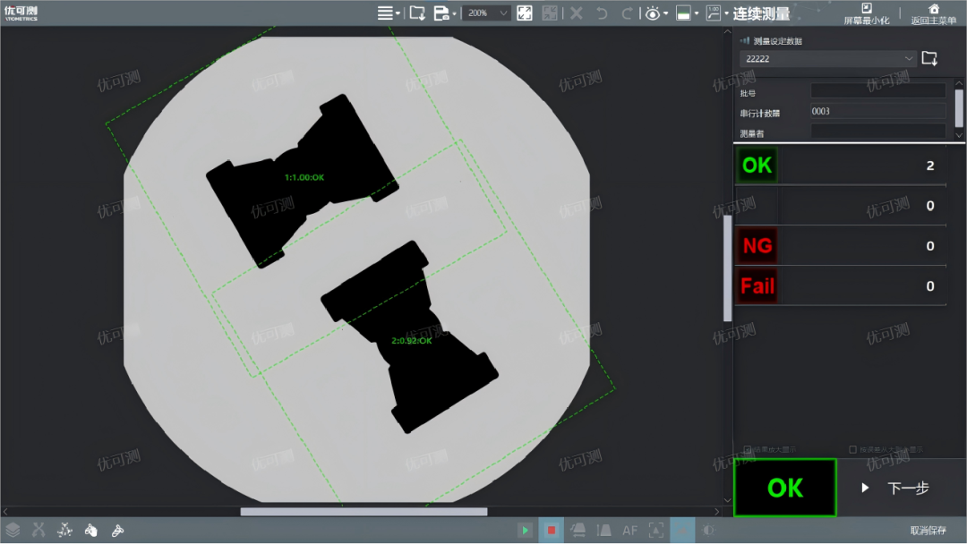Enable the 结果放大显示 checkbox

[x=748, y=450]
